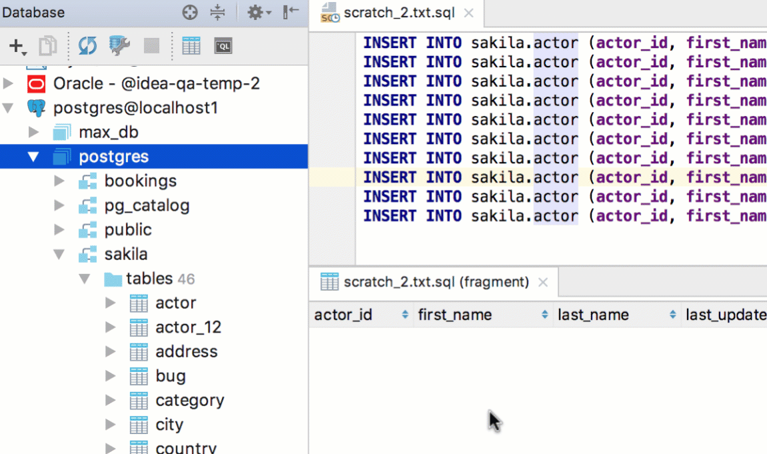
Task: Click the max_db database icon
Action: (61, 132)
